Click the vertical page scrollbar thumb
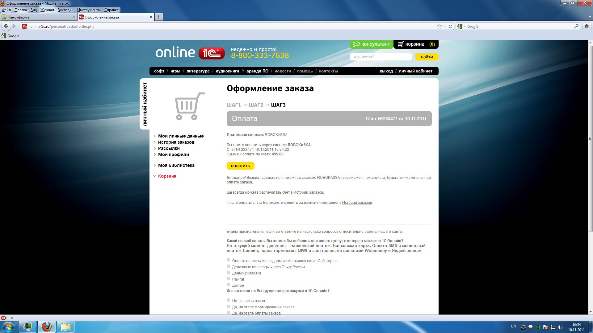 [x=590, y=139]
